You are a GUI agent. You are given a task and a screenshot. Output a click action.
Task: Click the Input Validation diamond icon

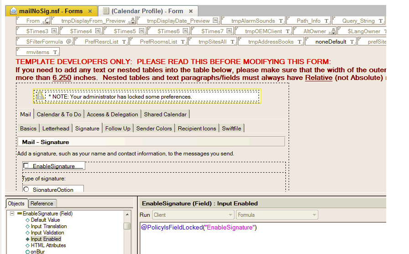27,233
